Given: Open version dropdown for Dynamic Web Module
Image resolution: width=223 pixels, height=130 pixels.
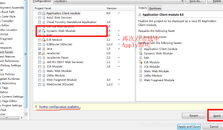Looking at the screenshot, I should tap(119, 31).
